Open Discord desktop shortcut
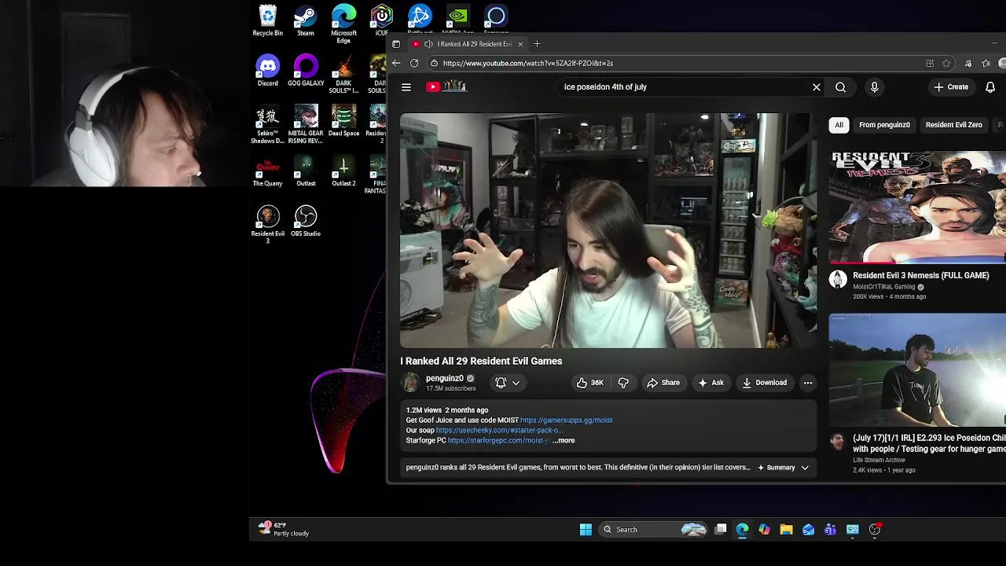This screenshot has width=1006, height=566. pyautogui.click(x=267, y=71)
